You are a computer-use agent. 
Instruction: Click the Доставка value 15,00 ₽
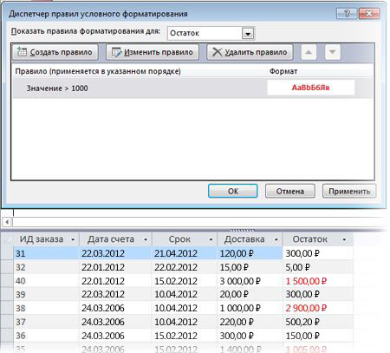click(x=234, y=267)
